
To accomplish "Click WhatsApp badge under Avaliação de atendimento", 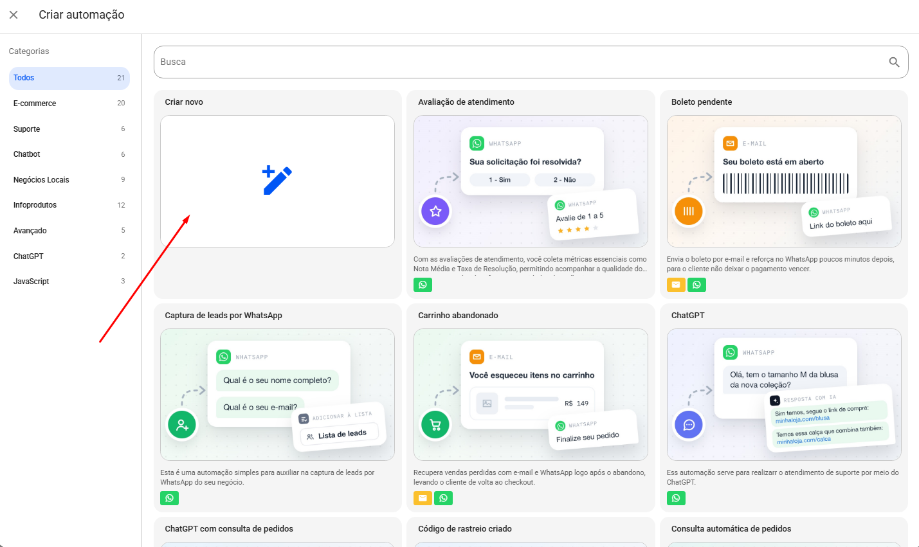I will [423, 285].
